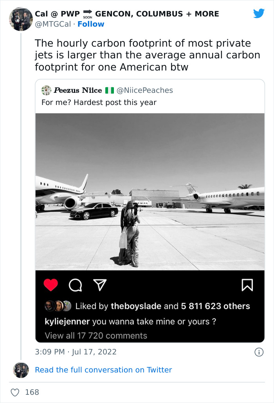Open Read the full conversation on Twitter

(104, 370)
